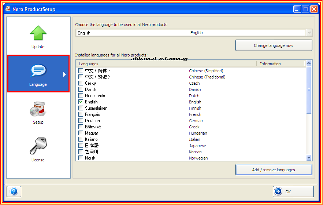The height and width of the screenshot is (205, 323).
Task: Tick the Greek language checkbox
Action: coord(81,127)
